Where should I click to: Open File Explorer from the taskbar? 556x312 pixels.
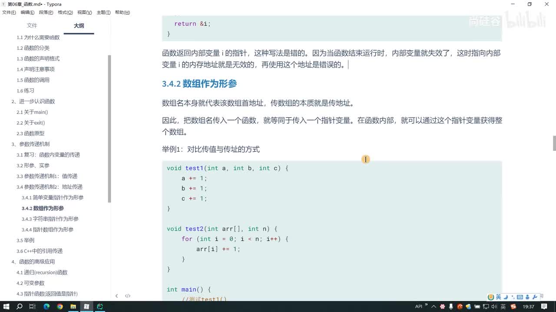click(x=73, y=306)
